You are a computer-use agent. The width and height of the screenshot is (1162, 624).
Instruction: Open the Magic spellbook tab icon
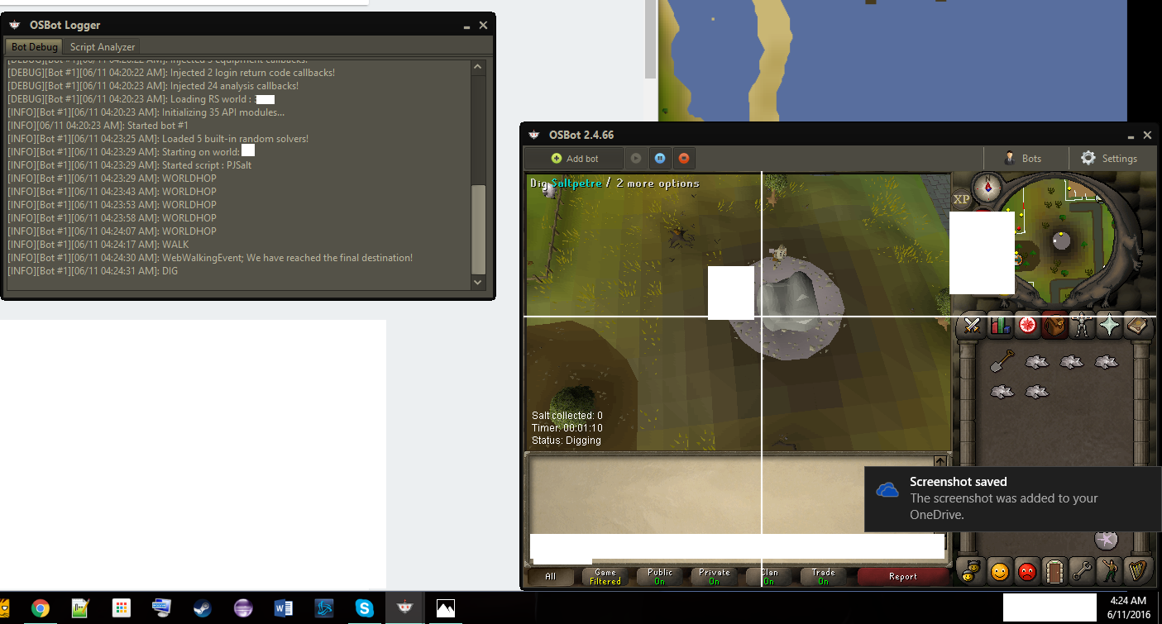tap(1137, 326)
